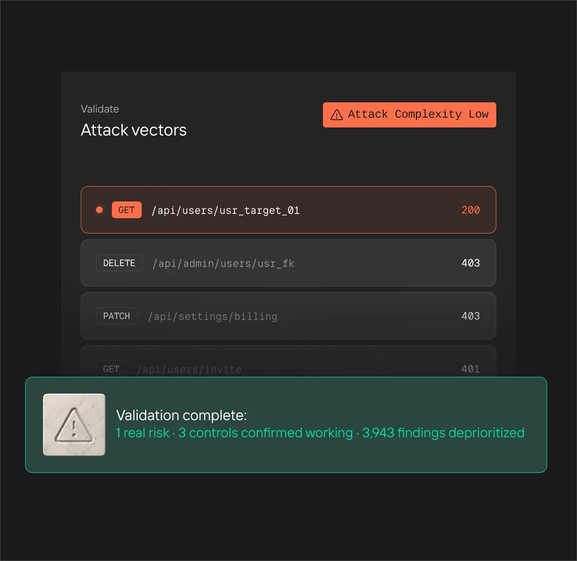Viewport: 577px width, 561px height.
Task: Click the PATCH method tag
Action: (117, 316)
